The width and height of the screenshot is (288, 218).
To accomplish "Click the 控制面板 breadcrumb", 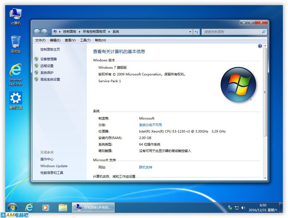I will pos(70,32).
